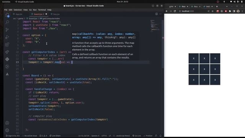245x138 pixels.
Task: Open the Run and Debug view
Action: click(x=7, y=37)
